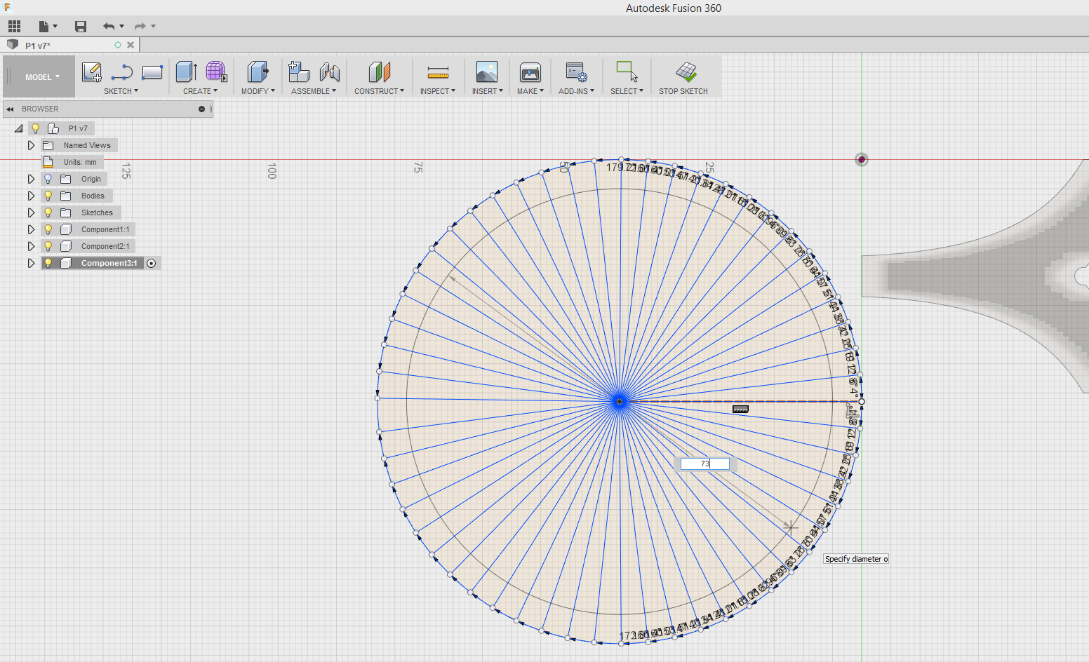Click the Select tool icon
The height and width of the screenshot is (662, 1089).
627,72
